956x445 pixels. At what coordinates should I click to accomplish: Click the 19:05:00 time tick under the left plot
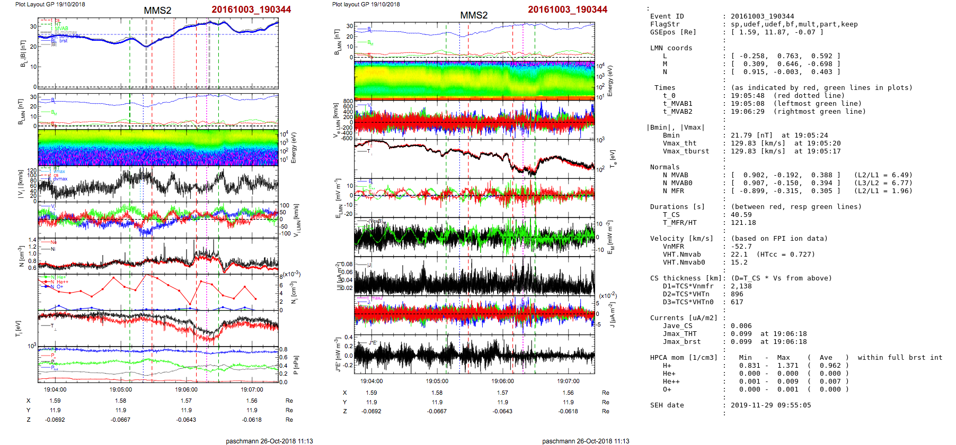tap(121, 389)
